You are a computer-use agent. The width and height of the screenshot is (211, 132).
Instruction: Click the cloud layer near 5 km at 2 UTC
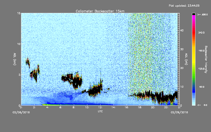point(35,73)
